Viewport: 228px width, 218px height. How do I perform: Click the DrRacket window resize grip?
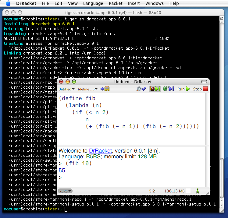208,193
